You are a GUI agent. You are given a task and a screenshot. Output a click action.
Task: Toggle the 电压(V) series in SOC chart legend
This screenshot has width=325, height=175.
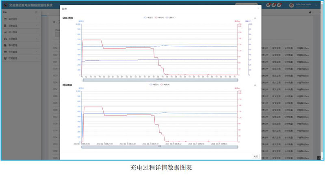[148, 17]
